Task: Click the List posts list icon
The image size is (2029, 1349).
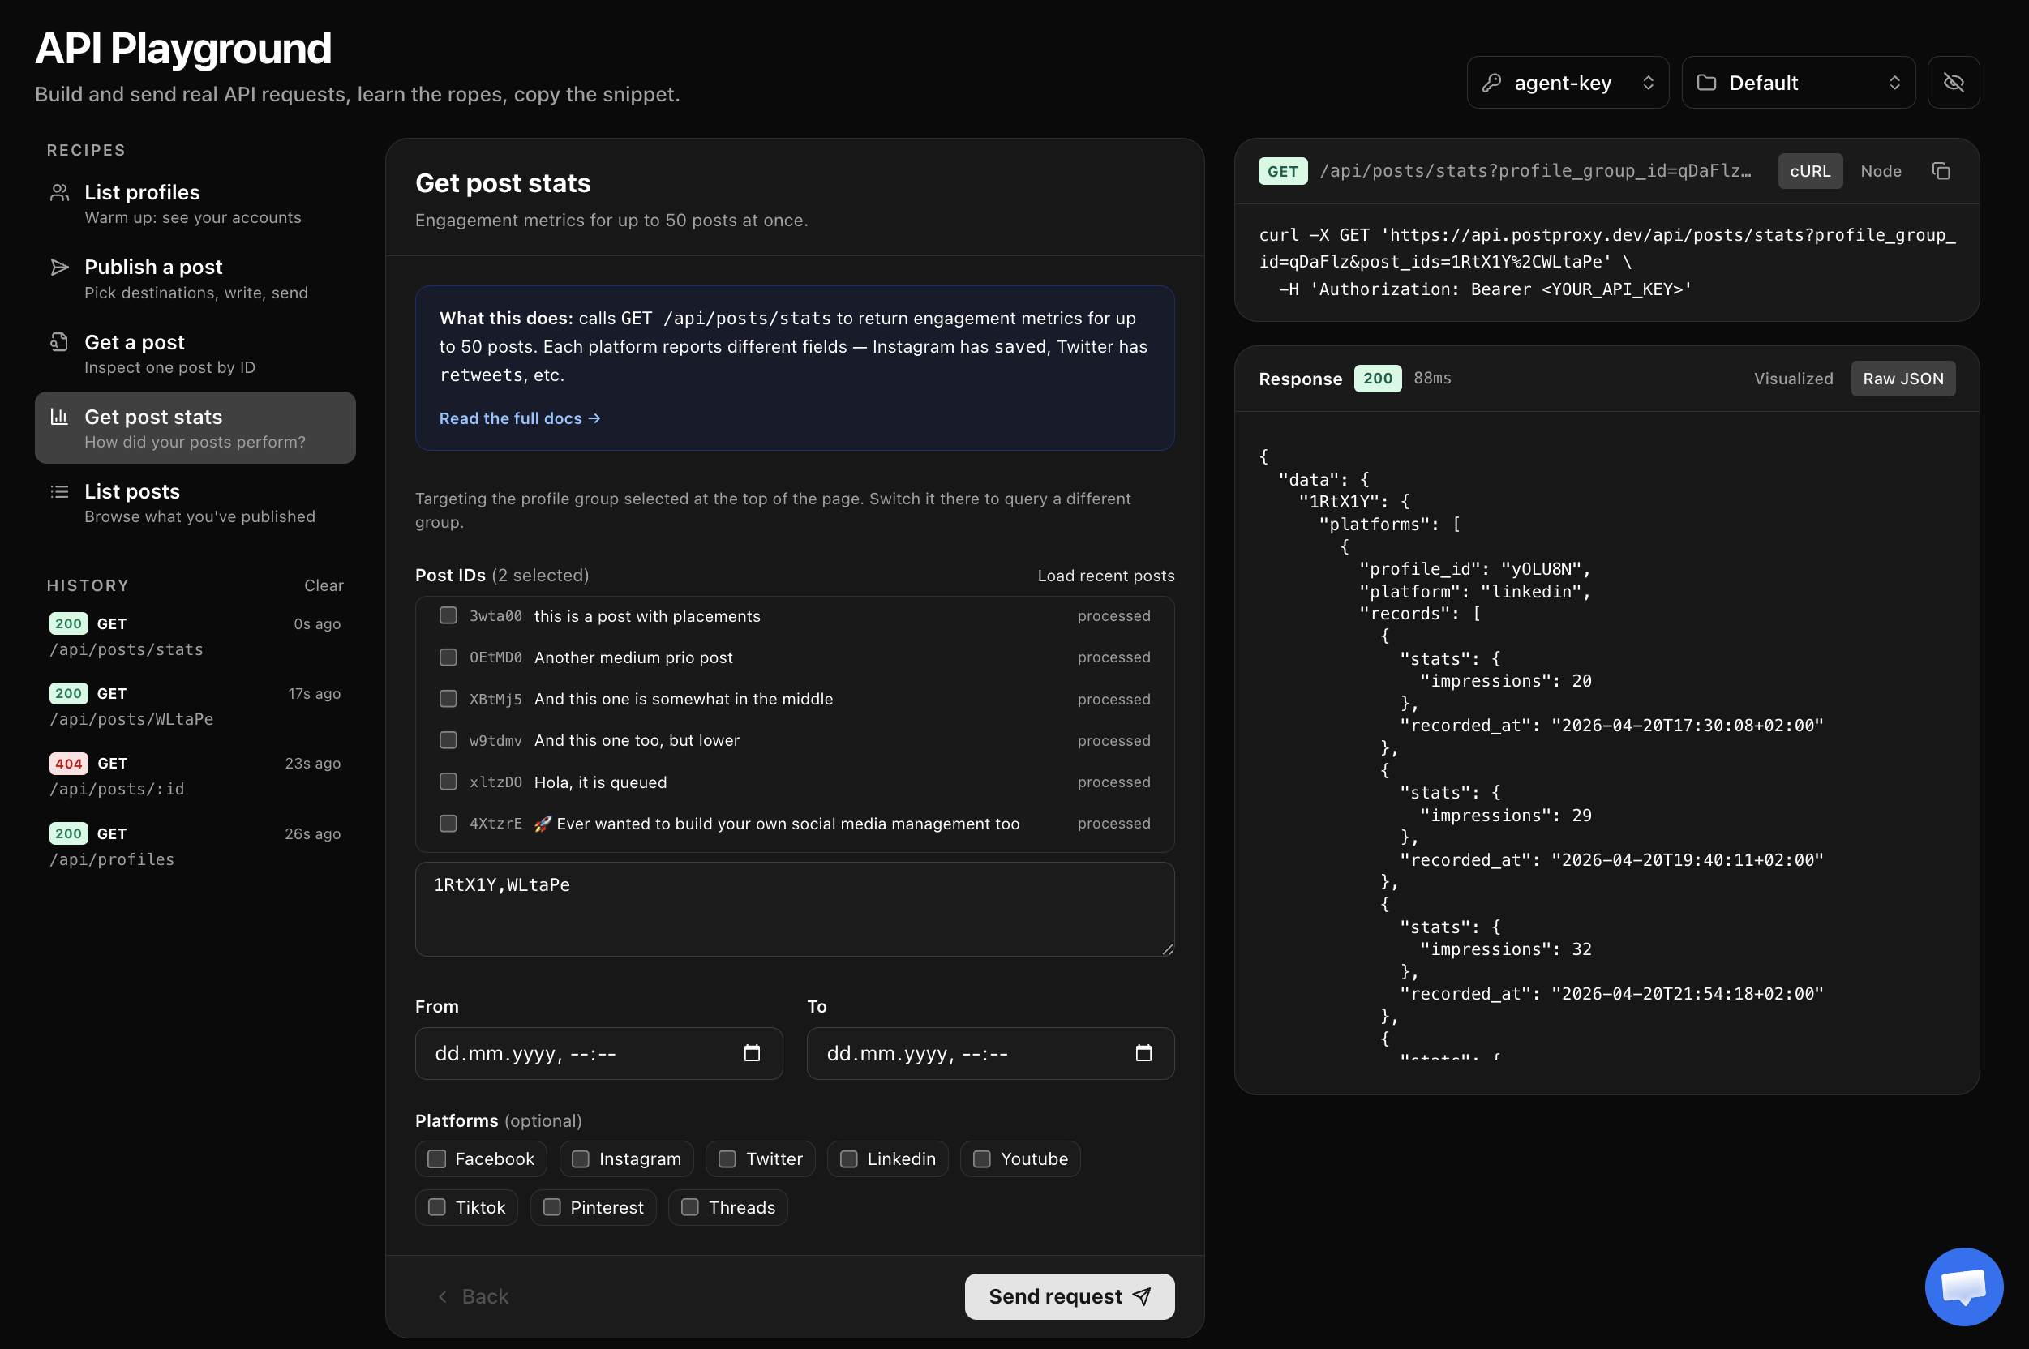Action: pos(59,491)
